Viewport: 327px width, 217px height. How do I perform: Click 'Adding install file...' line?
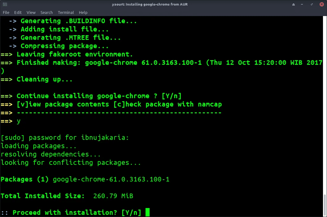pos(59,29)
